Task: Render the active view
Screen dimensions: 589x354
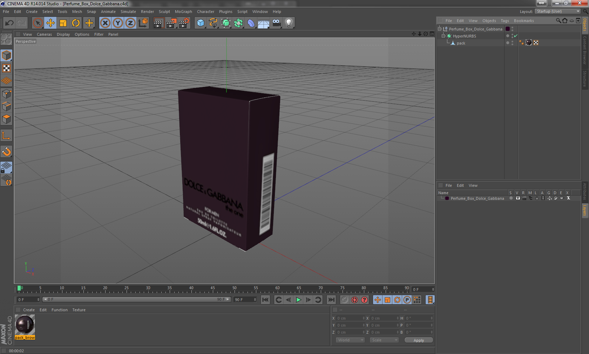Action: tap(158, 23)
